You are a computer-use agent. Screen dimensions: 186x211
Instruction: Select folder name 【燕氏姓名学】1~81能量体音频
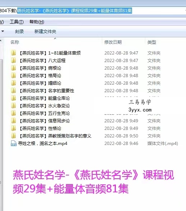pyautogui.click(x=50, y=53)
